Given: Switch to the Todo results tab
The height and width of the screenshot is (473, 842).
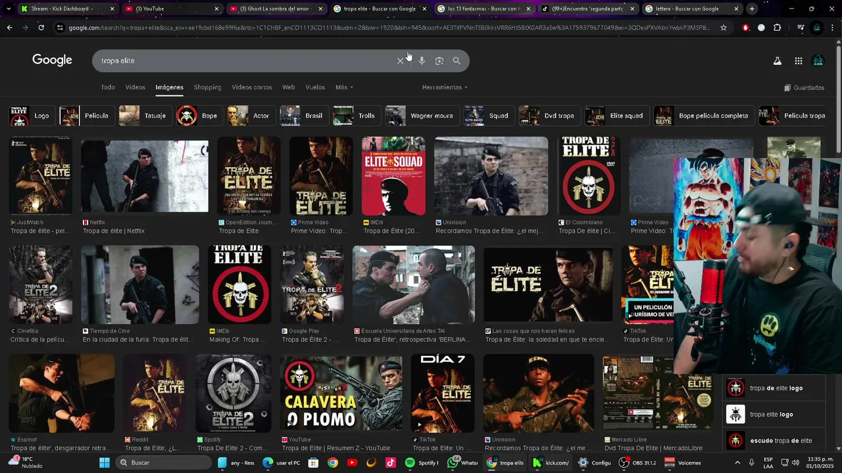Looking at the screenshot, I should [108, 87].
